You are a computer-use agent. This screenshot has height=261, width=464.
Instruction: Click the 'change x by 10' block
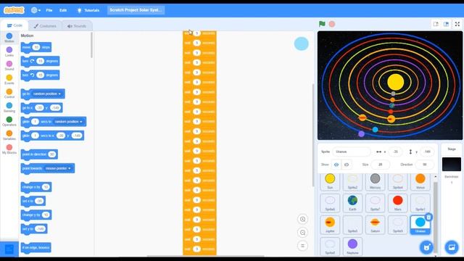pos(36,187)
